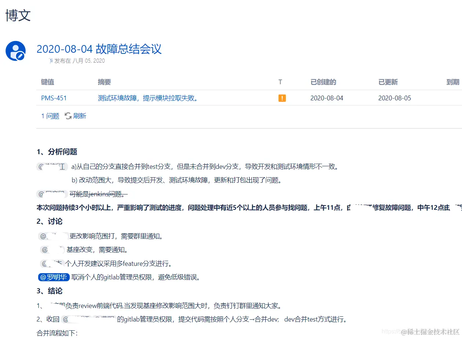Click created date 2020-08-04 cell
462x338 pixels.
tap(327, 98)
